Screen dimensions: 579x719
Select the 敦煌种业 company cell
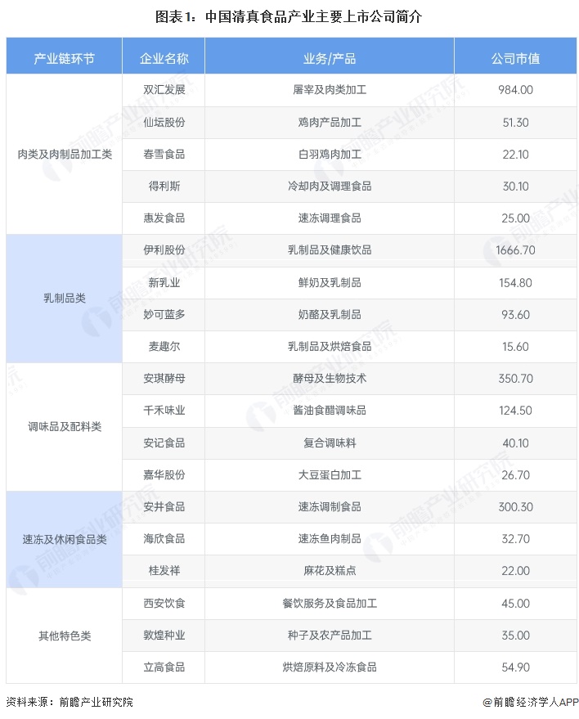(x=164, y=636)
